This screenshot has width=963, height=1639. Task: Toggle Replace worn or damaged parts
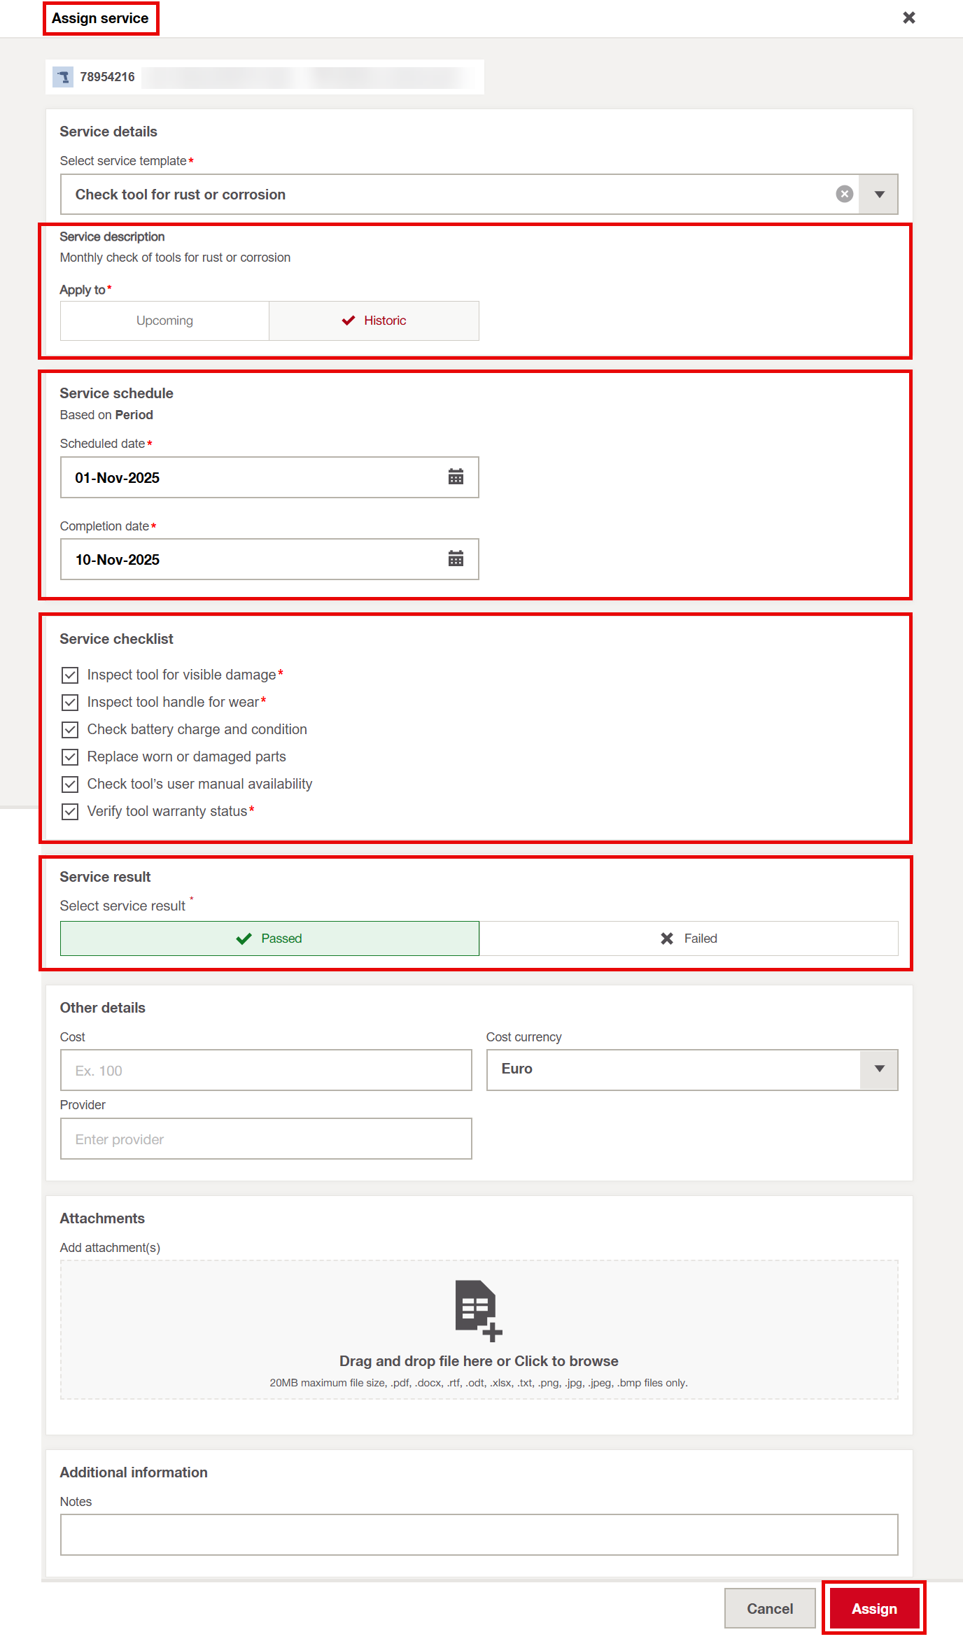70,757
